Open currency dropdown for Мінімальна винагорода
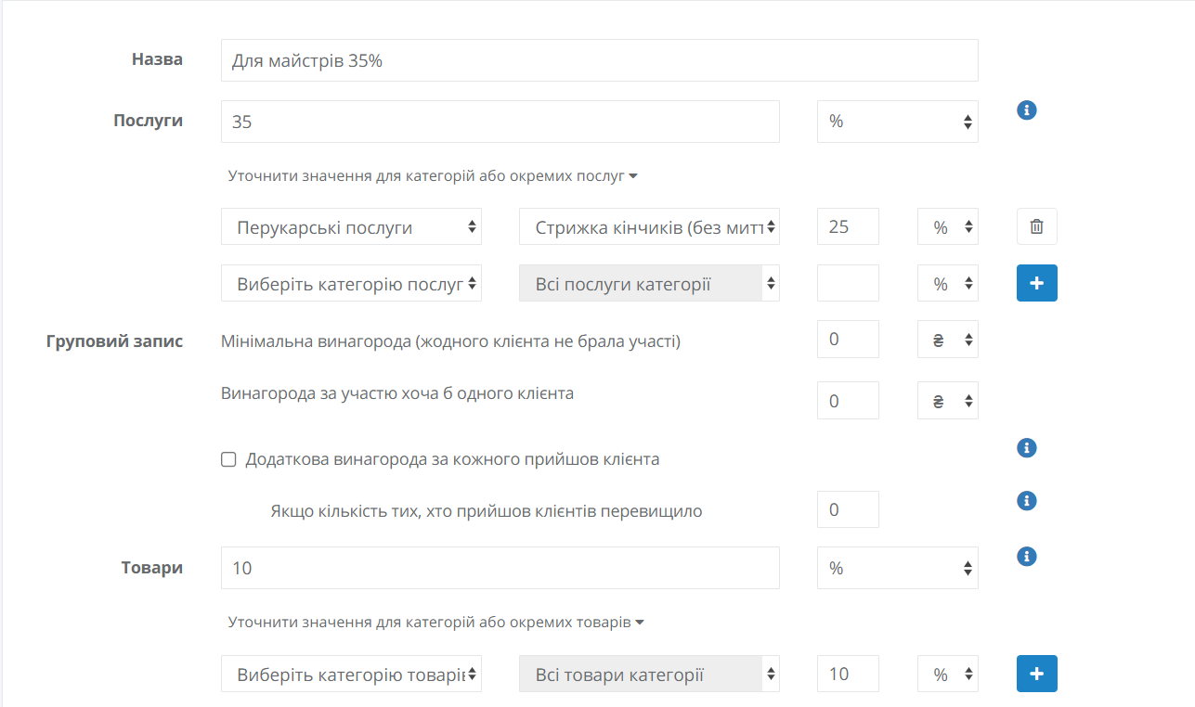Screen dimensions: 1195x707 pos(947,341)
